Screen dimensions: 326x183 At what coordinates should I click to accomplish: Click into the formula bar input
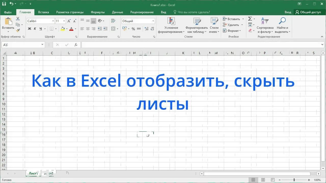click(x=201, y=45)
